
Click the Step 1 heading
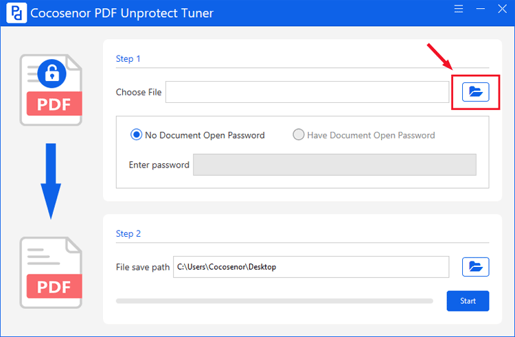click(x=128, y=59)
